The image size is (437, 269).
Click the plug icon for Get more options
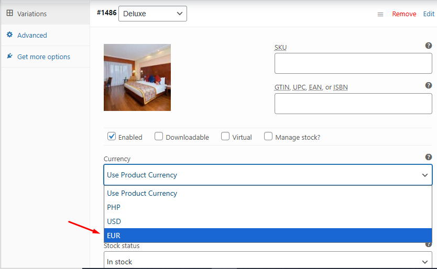(9, 57)
